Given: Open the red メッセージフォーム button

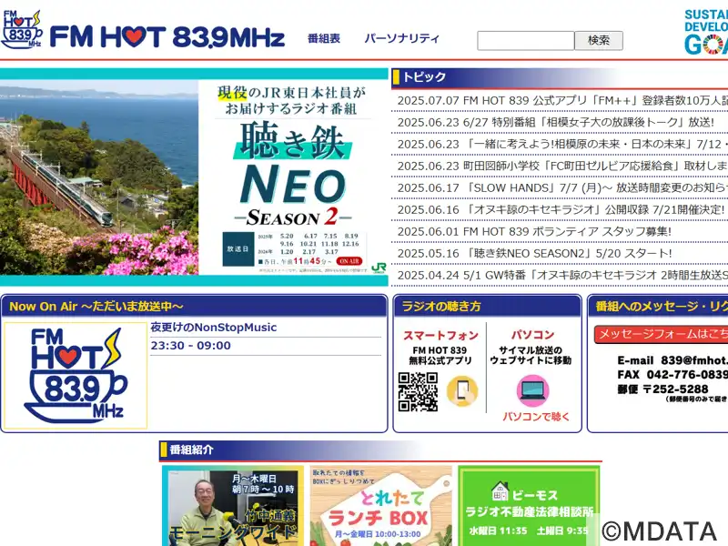Looking at the screenshot, I should pyautogui.click(x=662, y=334).
